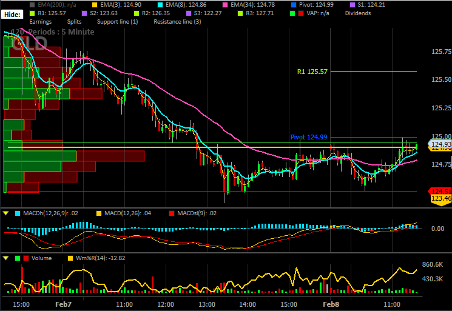Toggle the EMA(200) gray color swatch

click(x=32, y=5)
